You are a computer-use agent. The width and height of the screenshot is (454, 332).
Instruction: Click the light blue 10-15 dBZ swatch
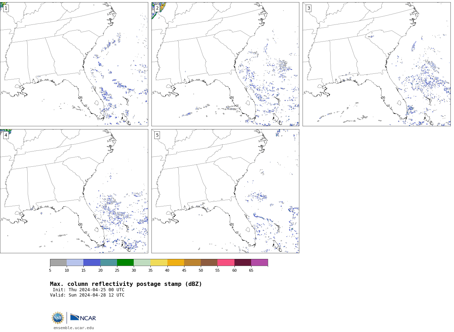pyautogui.click(x=75, y=262)
